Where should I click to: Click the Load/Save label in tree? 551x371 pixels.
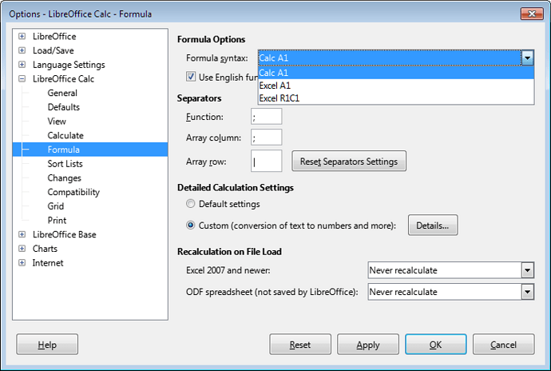tap(53, 50)
